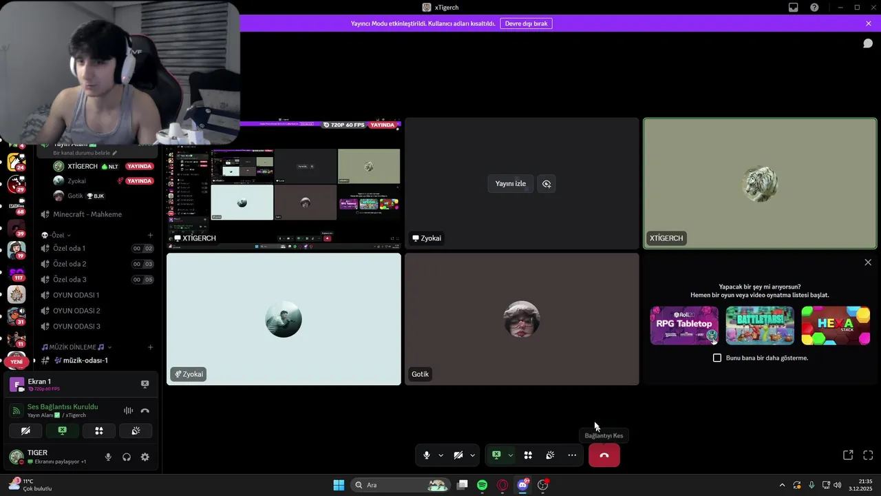881x496 pixels.
Task: Open volume control in system tray
Action: (x=838, y=485)
